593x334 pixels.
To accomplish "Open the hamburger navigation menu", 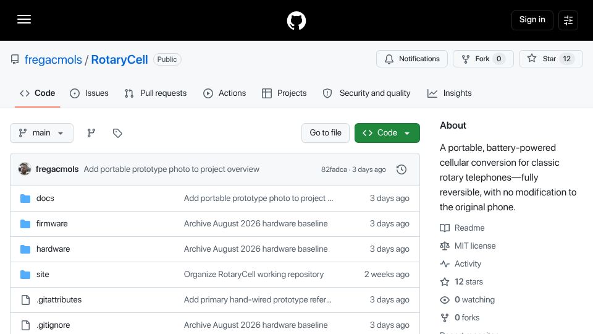I will click(x=24, y=20).
